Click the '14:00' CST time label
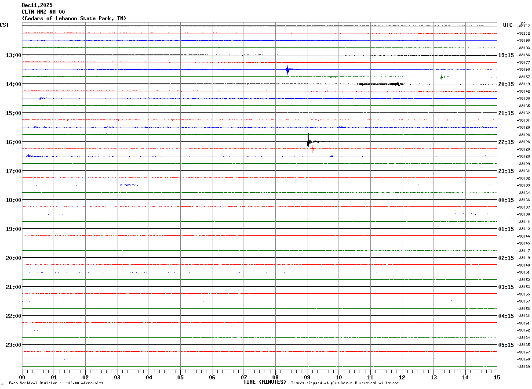Viewport: 532px width, 389px height. [13, 84]
